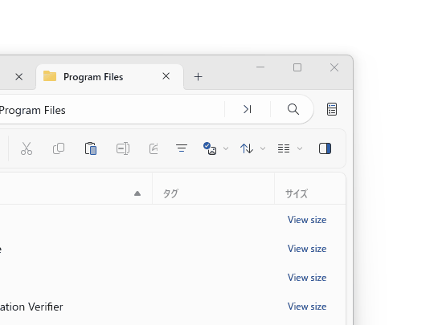The image size is (434, 325).
Task: Open the properties list icon beside search
Action: (332, 109)
